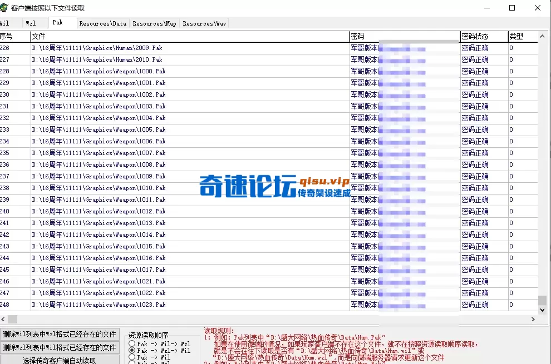The width and height of the screenshot is (551, 364).
Task: Click 选择传奇客户端自动读取 button
Action: pos(59,360)
